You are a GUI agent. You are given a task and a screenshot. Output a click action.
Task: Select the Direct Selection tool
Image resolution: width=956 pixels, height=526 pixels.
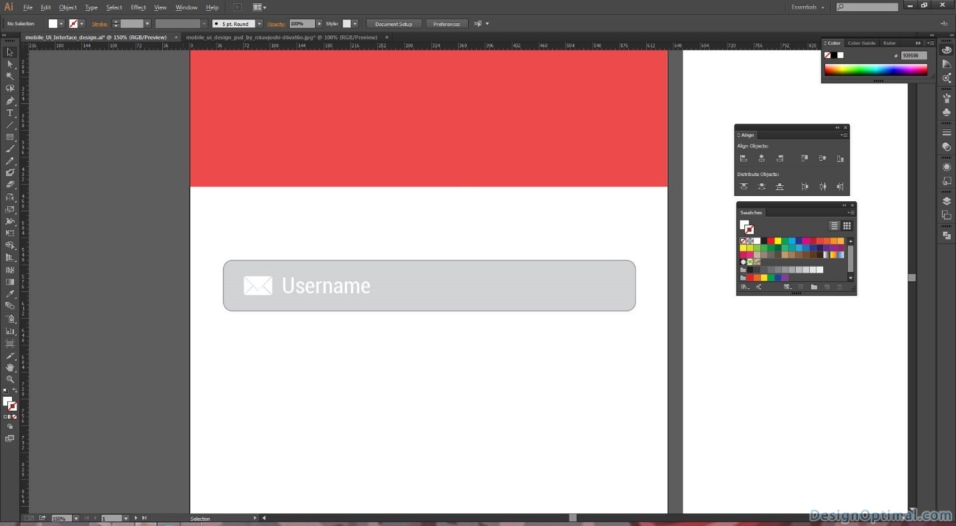(10, 64)
